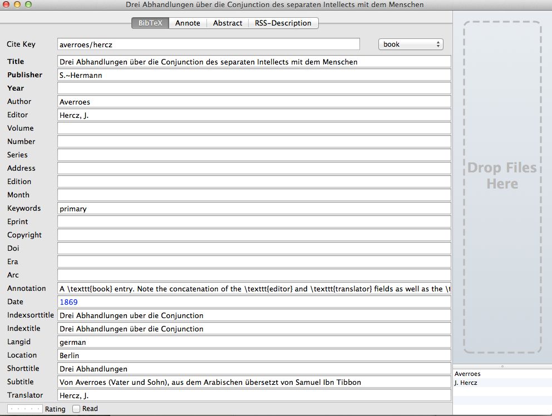Click the empty Month field

coord(254,195)
